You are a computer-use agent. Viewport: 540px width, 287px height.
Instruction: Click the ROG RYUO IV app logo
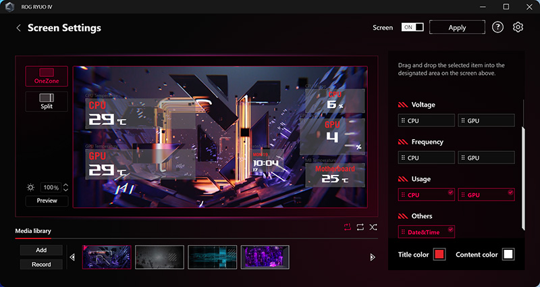[9, 7]
